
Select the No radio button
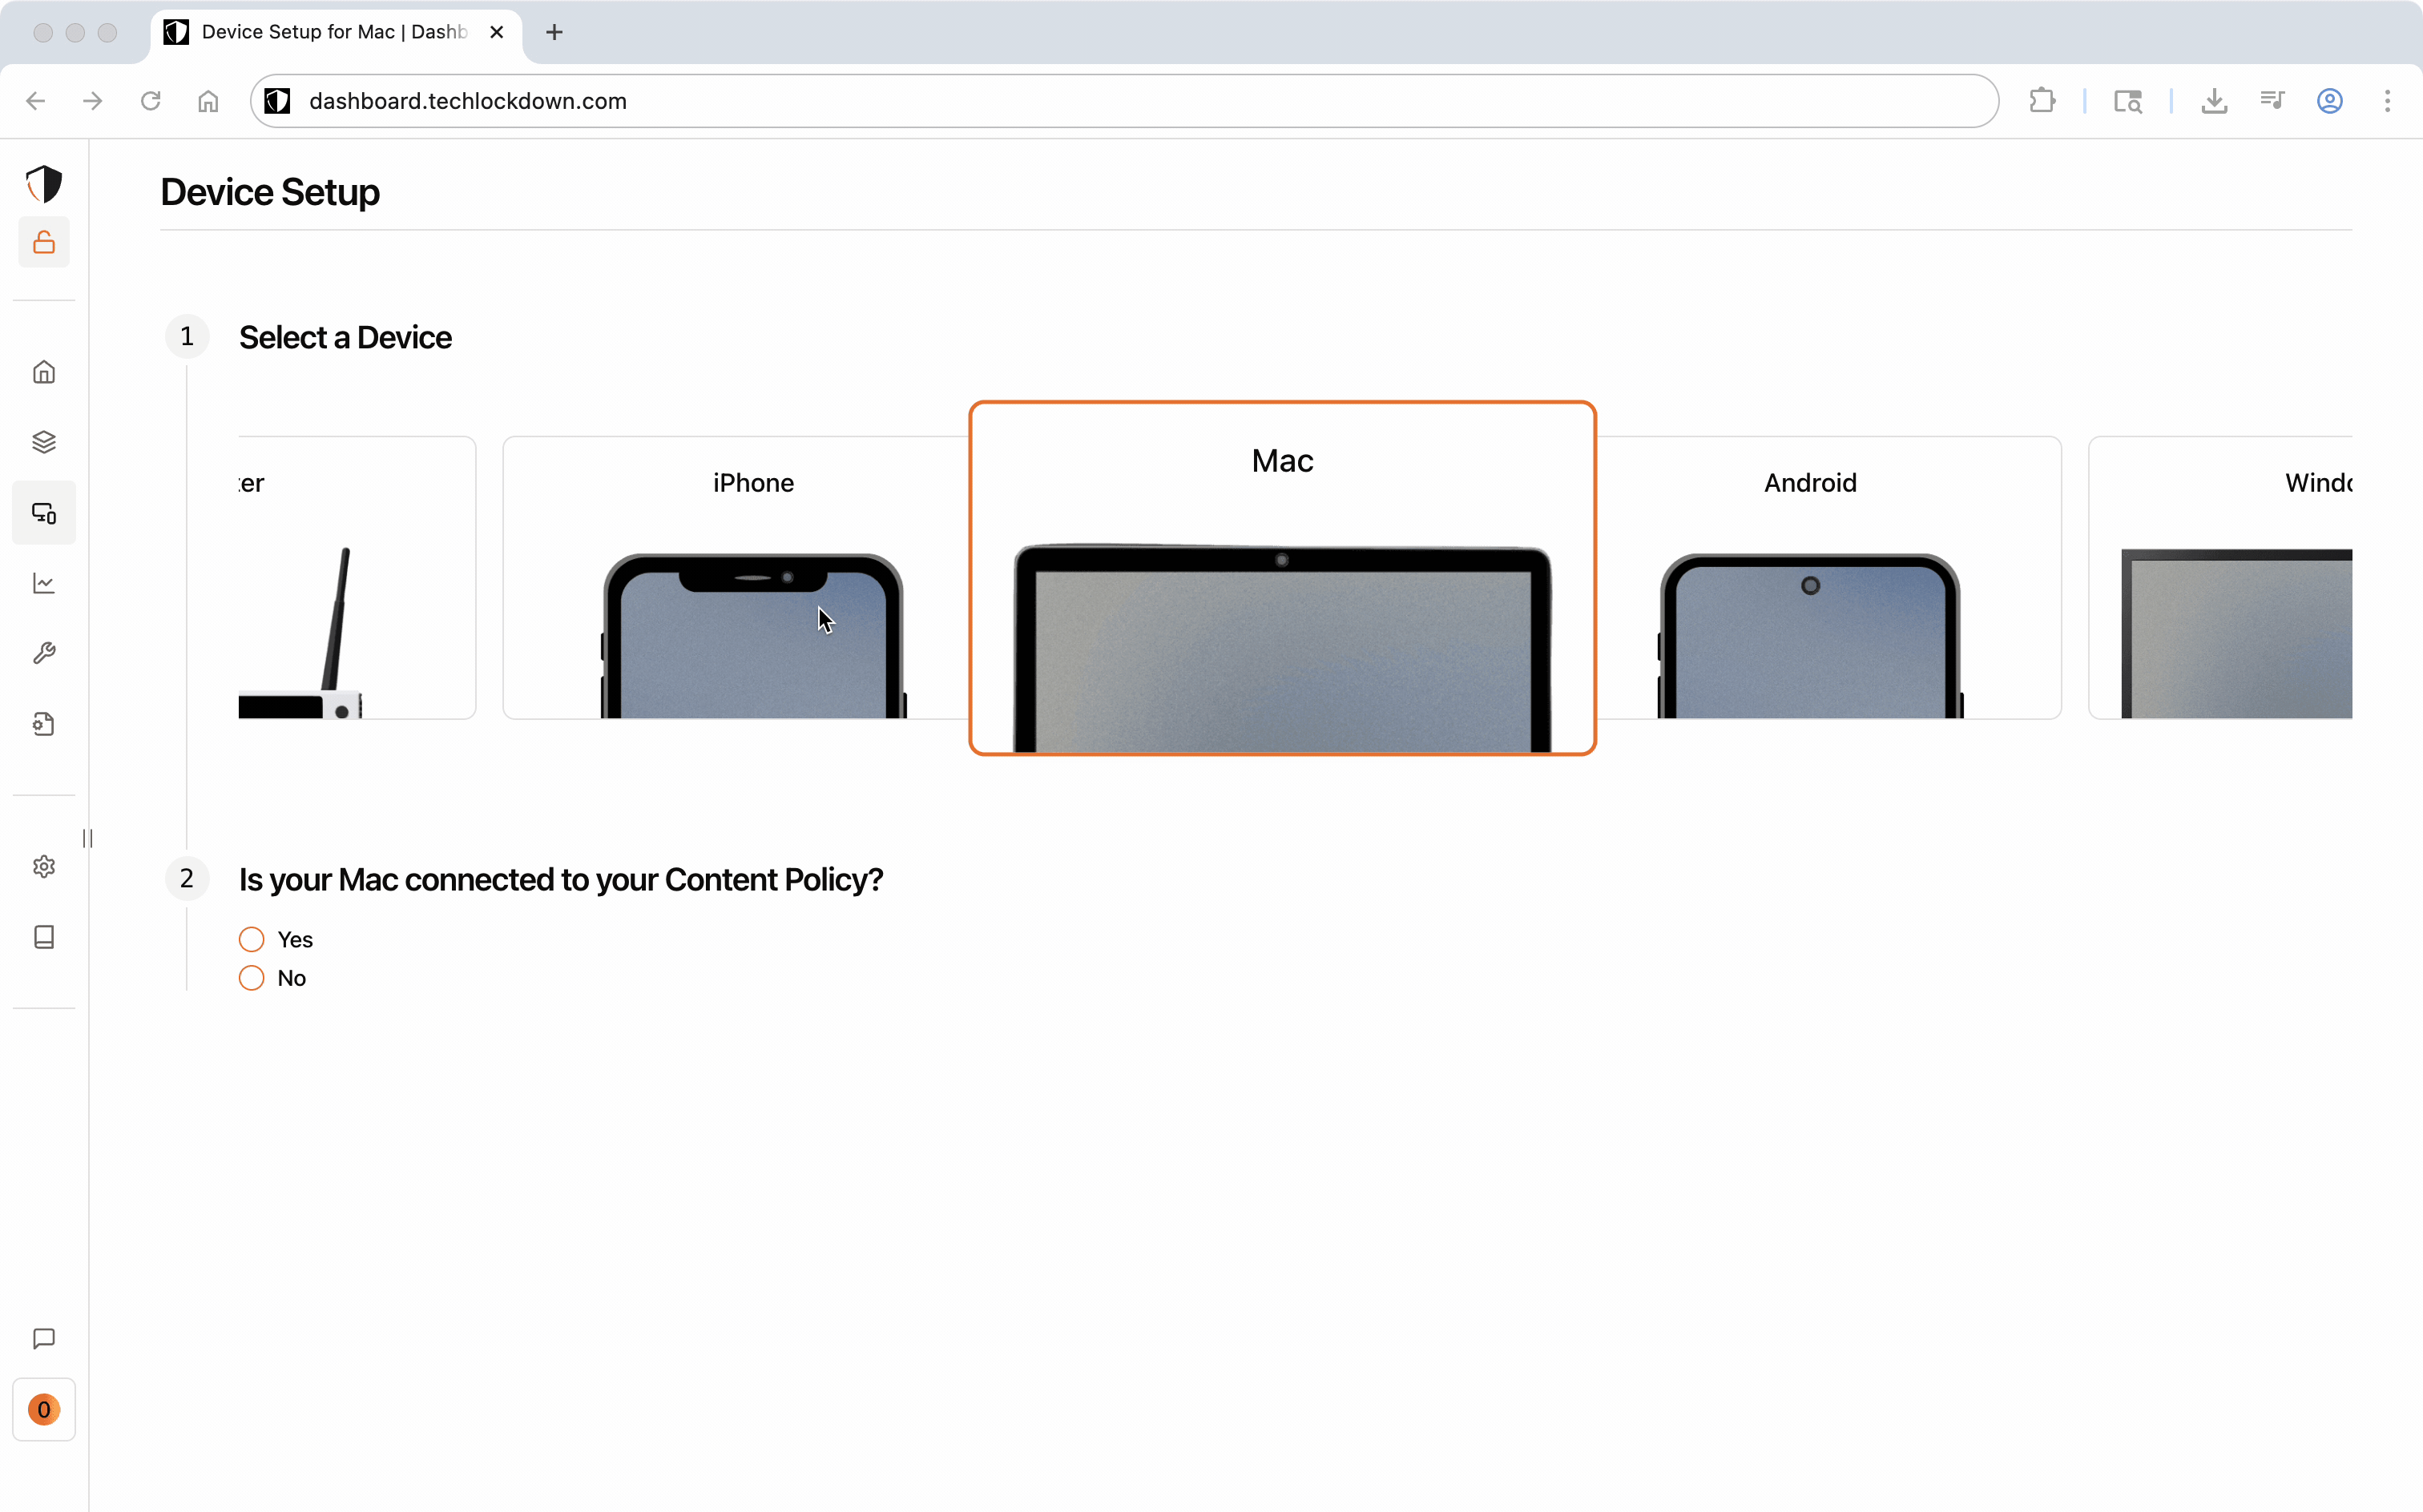252,978
